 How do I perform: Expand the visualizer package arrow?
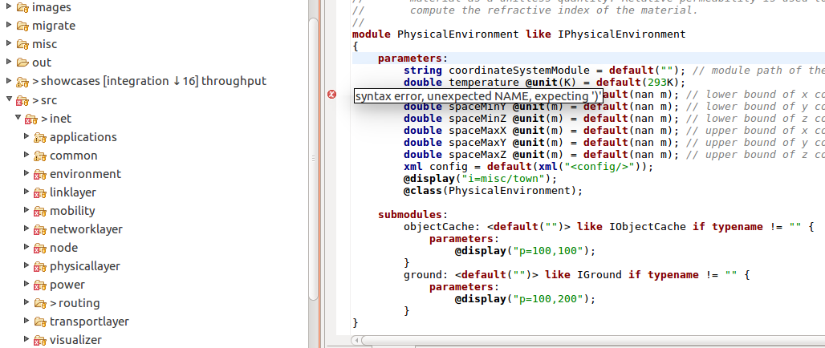pyautogui.click(x=26, y=340)
